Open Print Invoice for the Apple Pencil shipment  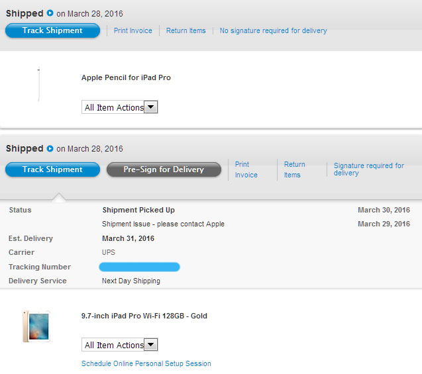coord(133,30)
